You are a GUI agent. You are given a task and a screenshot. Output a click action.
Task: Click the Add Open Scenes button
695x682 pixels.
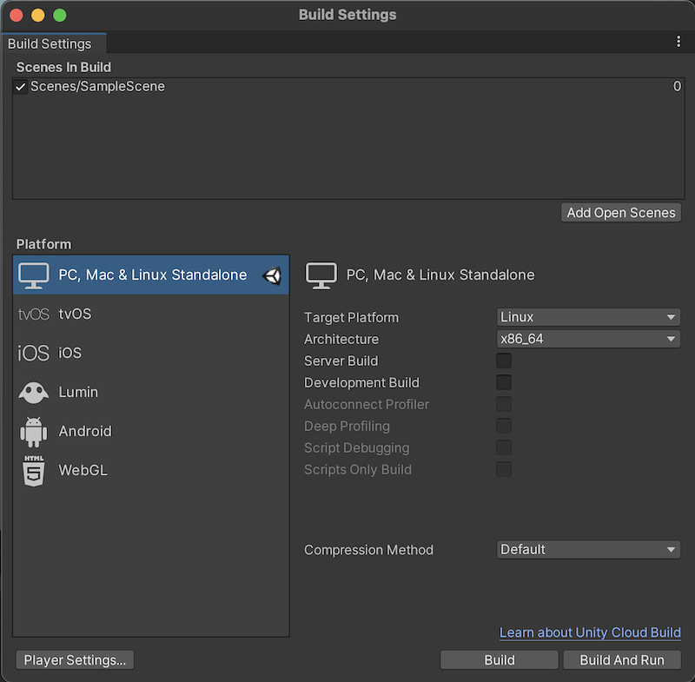[621, 213]
